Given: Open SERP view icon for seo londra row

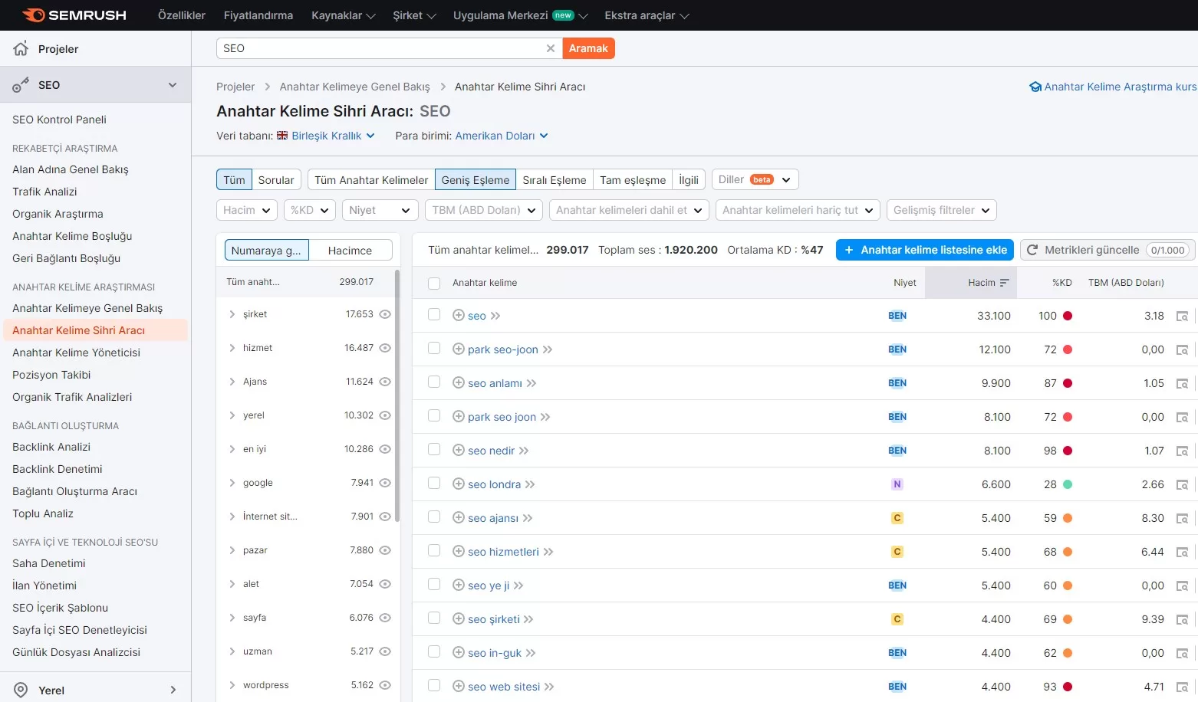Looking at the screenshot, I should [x=1182, y=484].
